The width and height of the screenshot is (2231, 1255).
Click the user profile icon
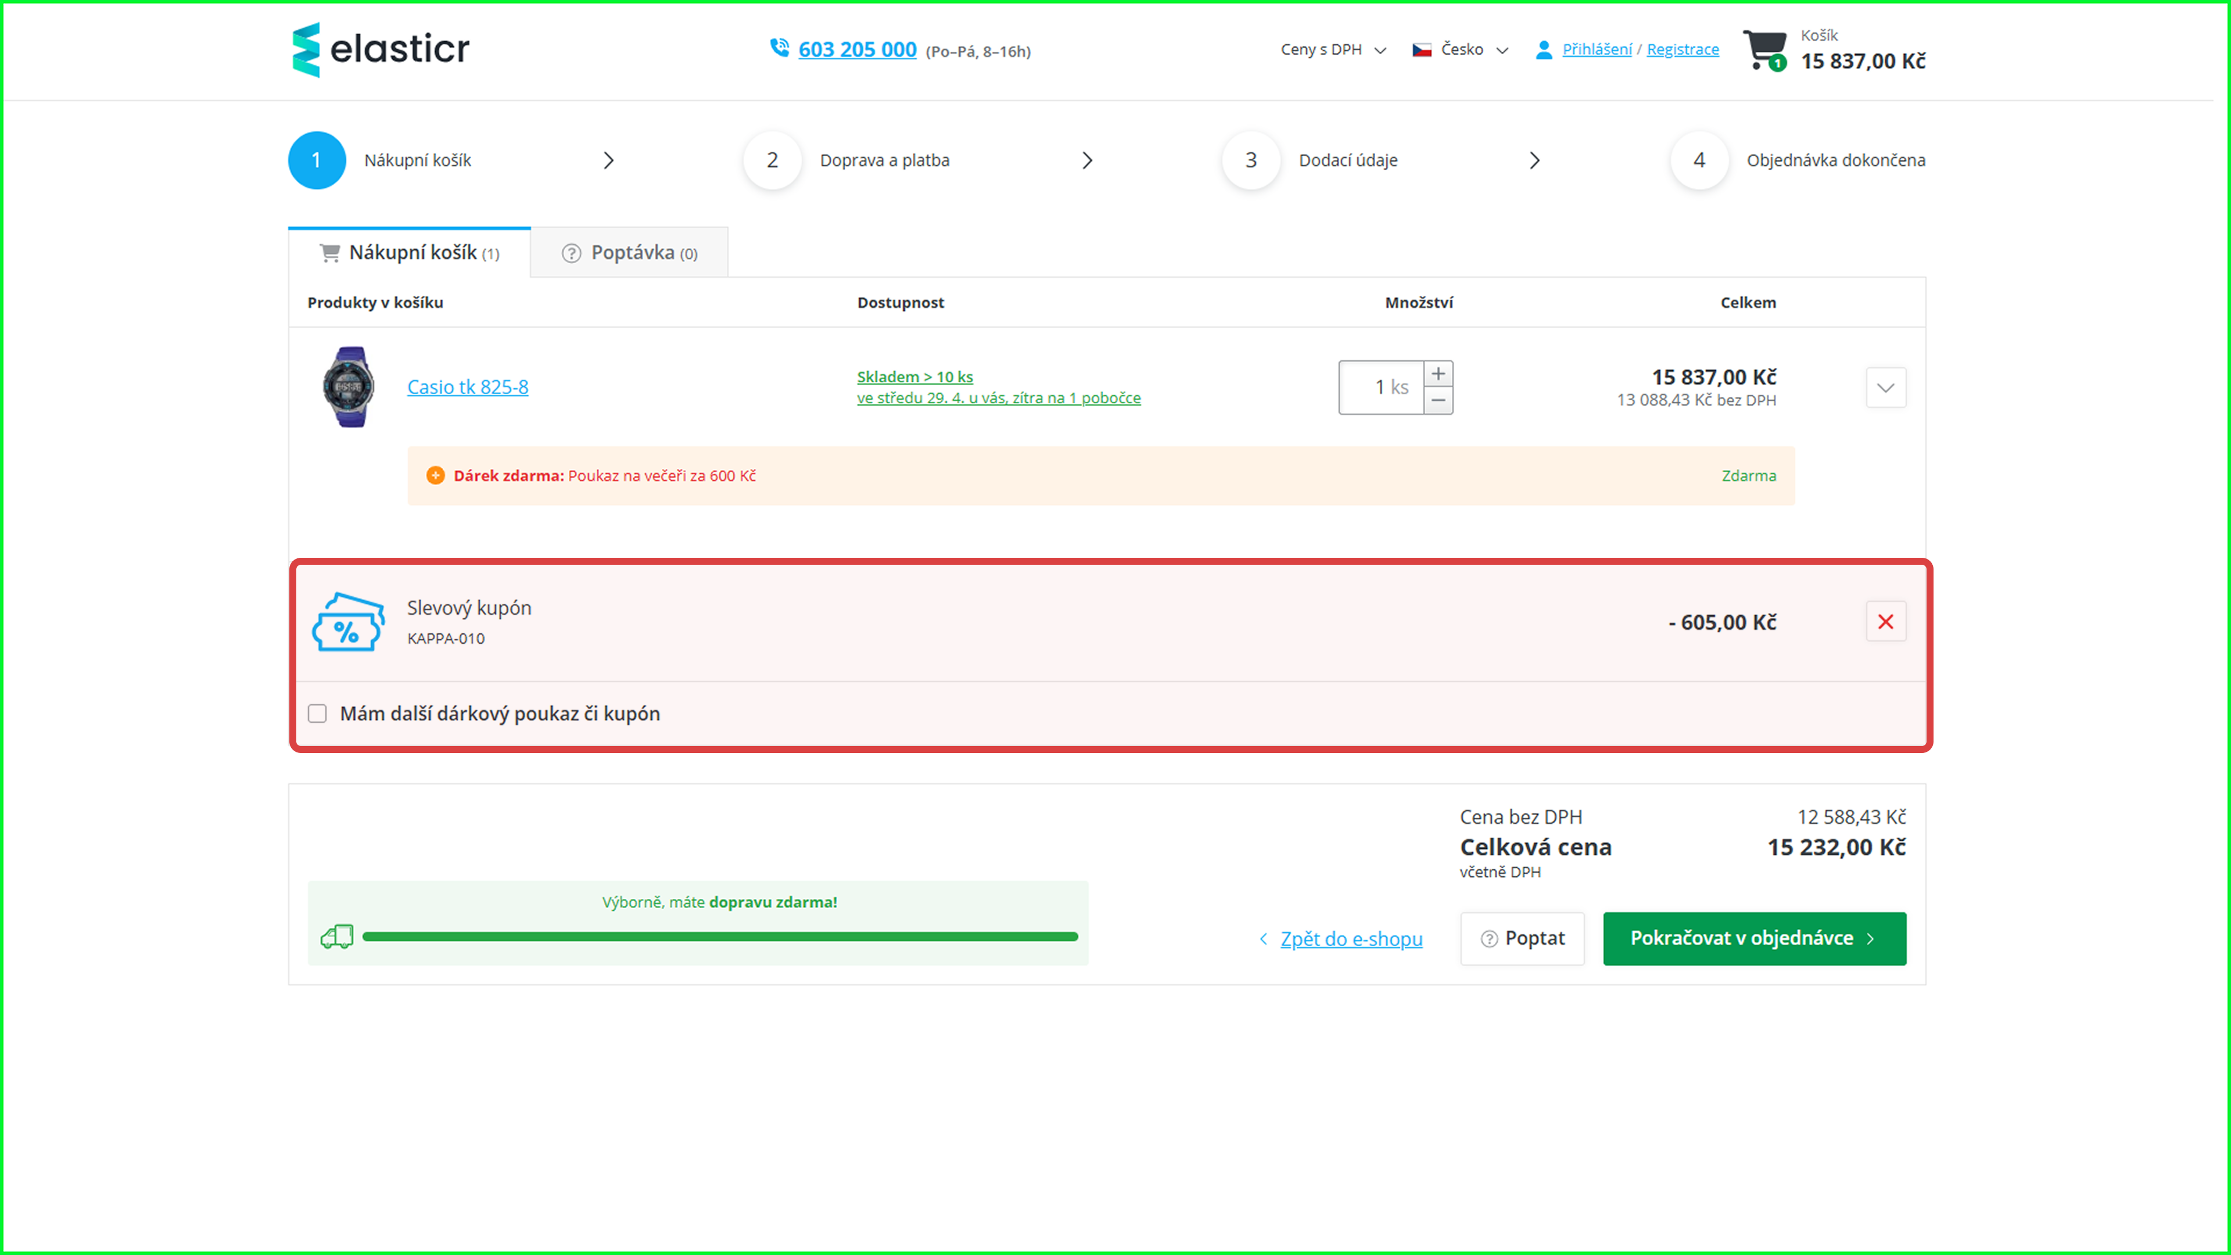(x=1543, y=49)
